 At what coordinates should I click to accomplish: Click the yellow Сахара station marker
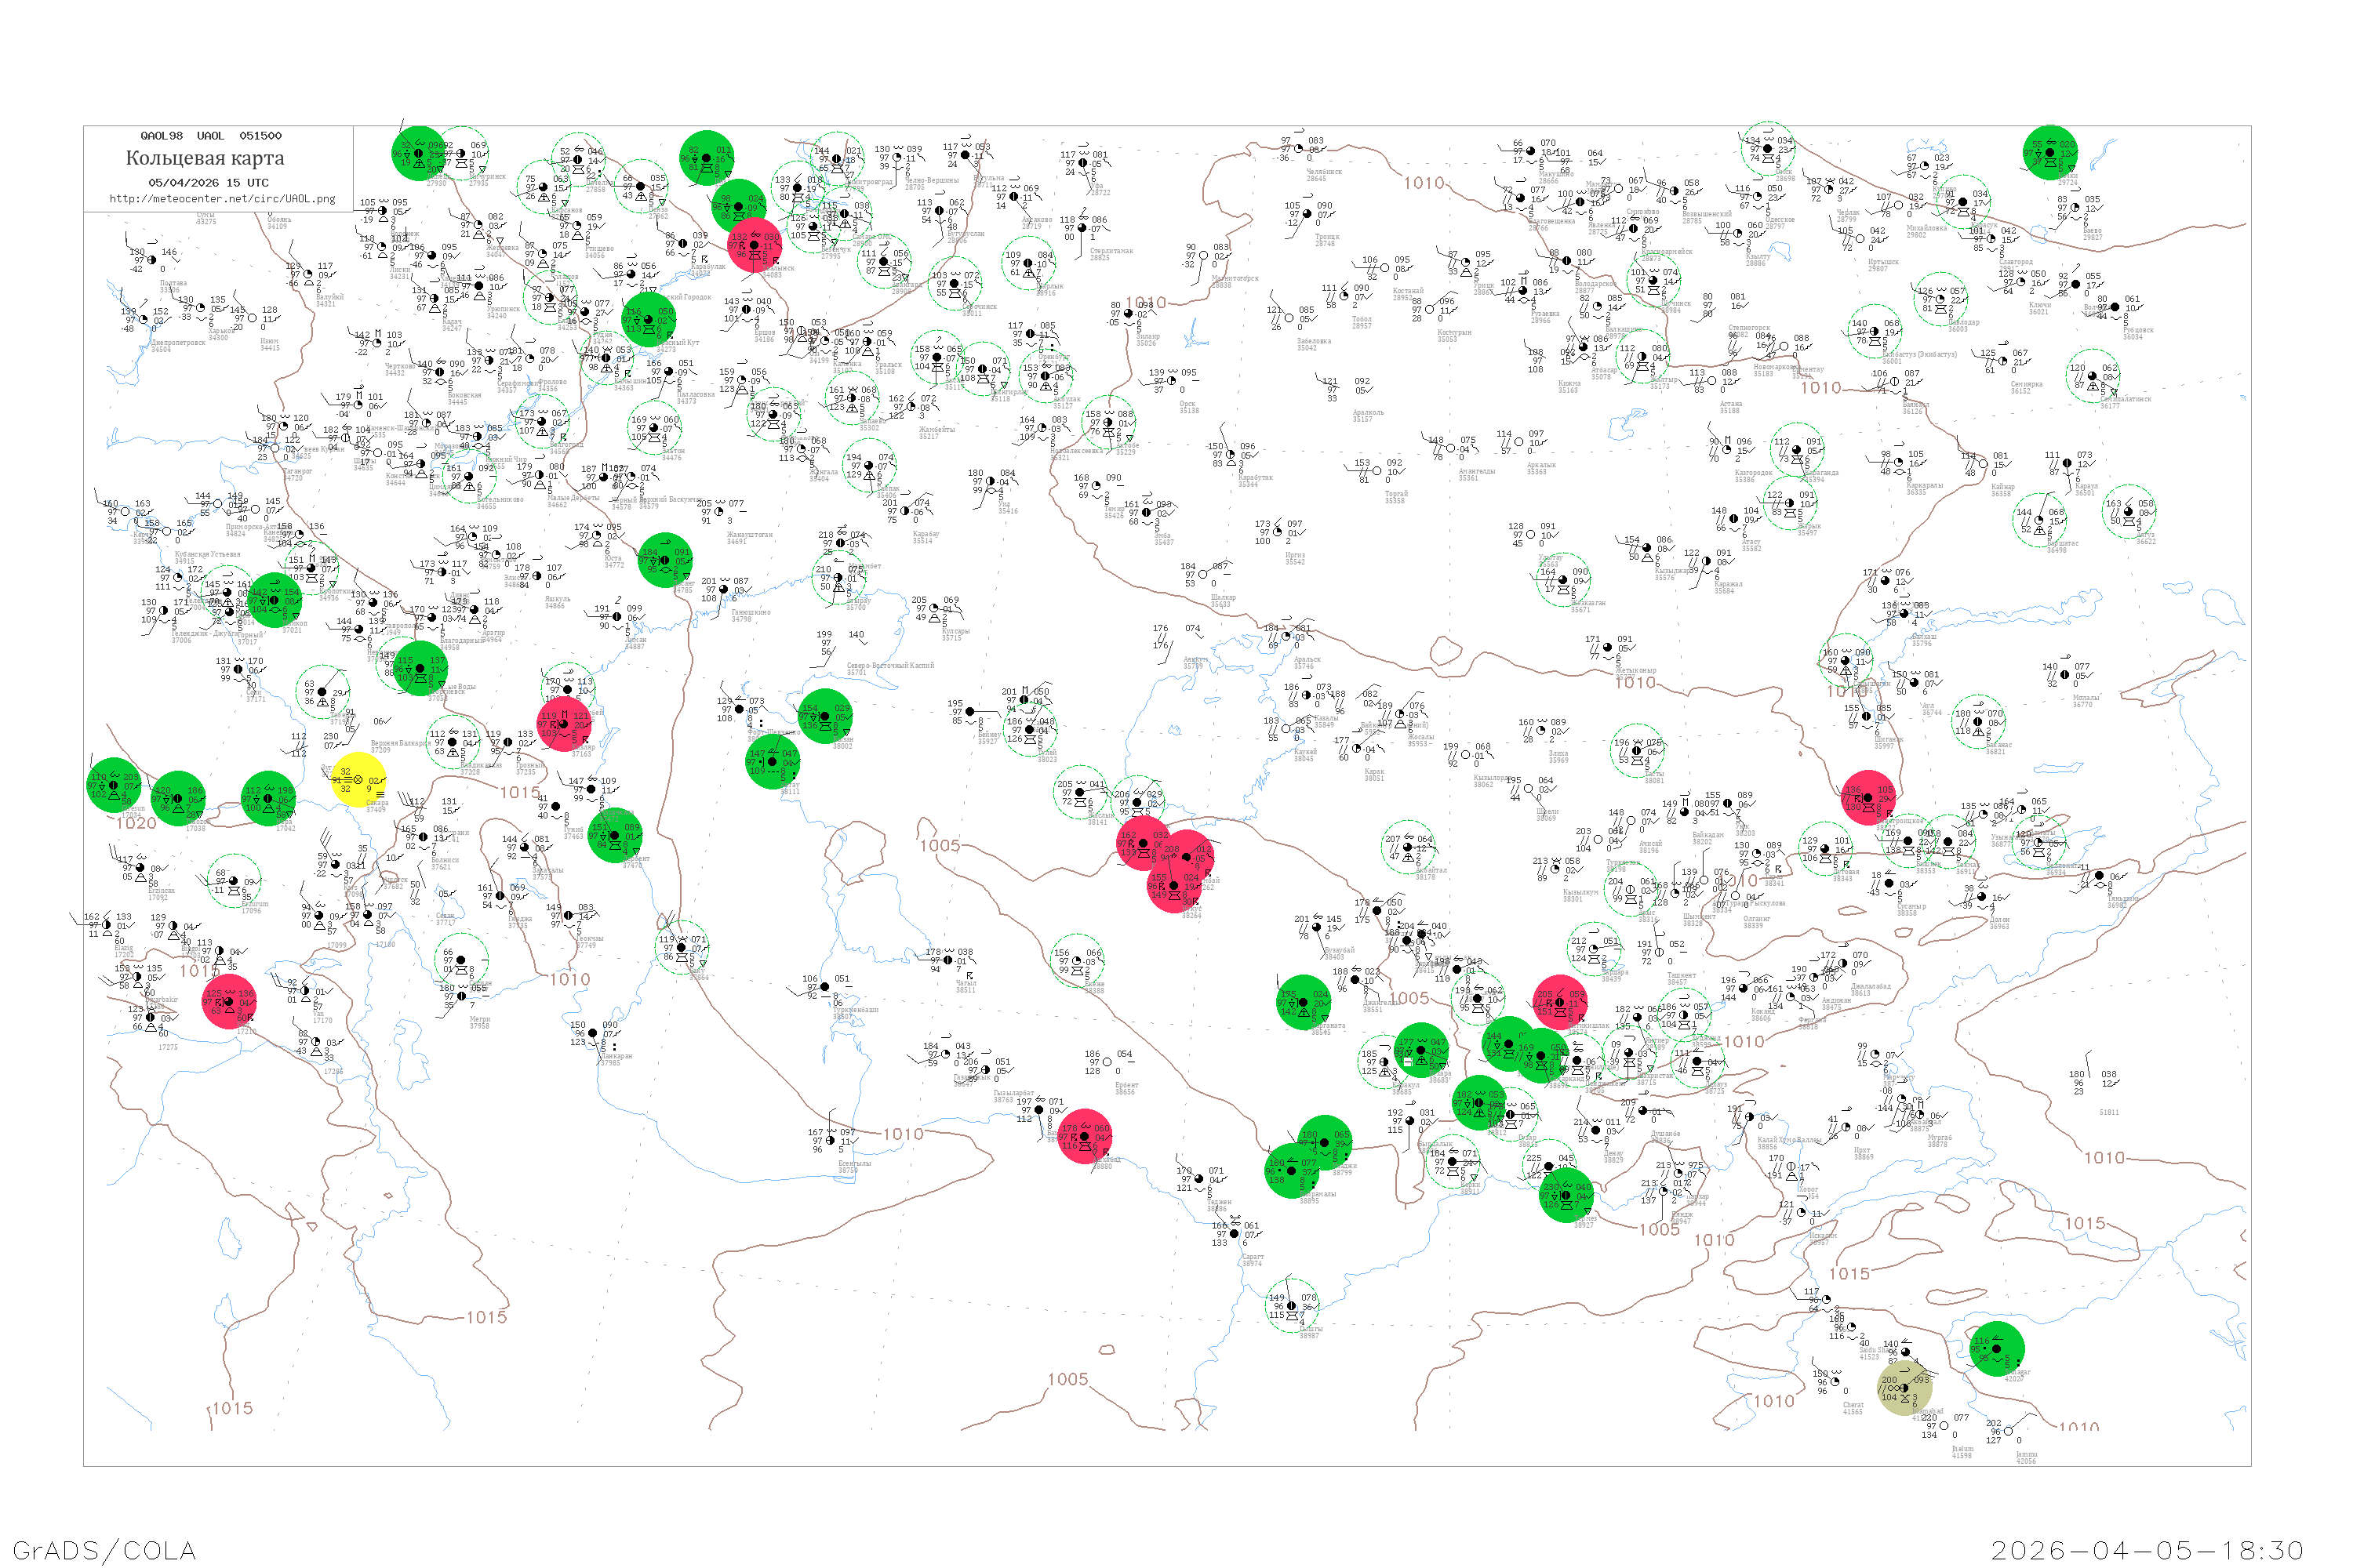(x=358, y=779)
